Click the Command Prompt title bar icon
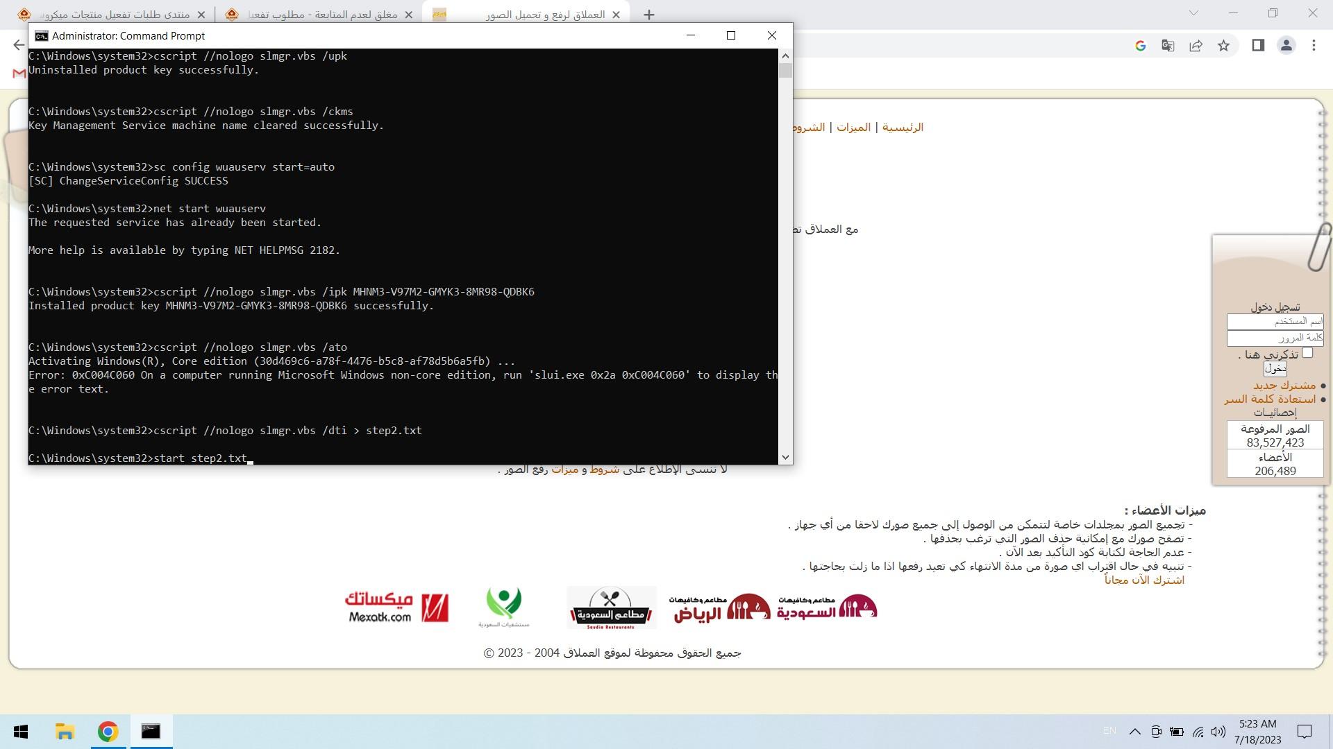 [x=42, y=36]
